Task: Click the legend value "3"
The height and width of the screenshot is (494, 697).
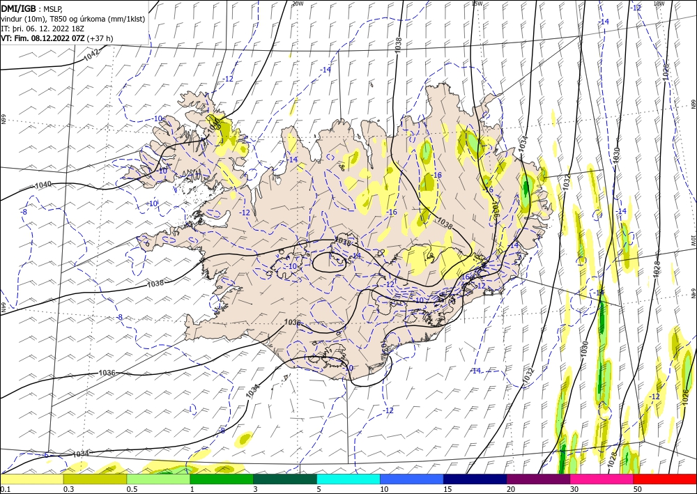Action: pos(255,489)
